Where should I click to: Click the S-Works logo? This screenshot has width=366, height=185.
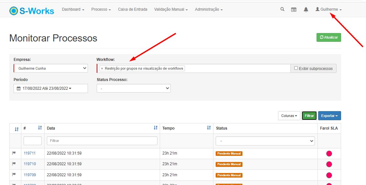coord(32,11)
